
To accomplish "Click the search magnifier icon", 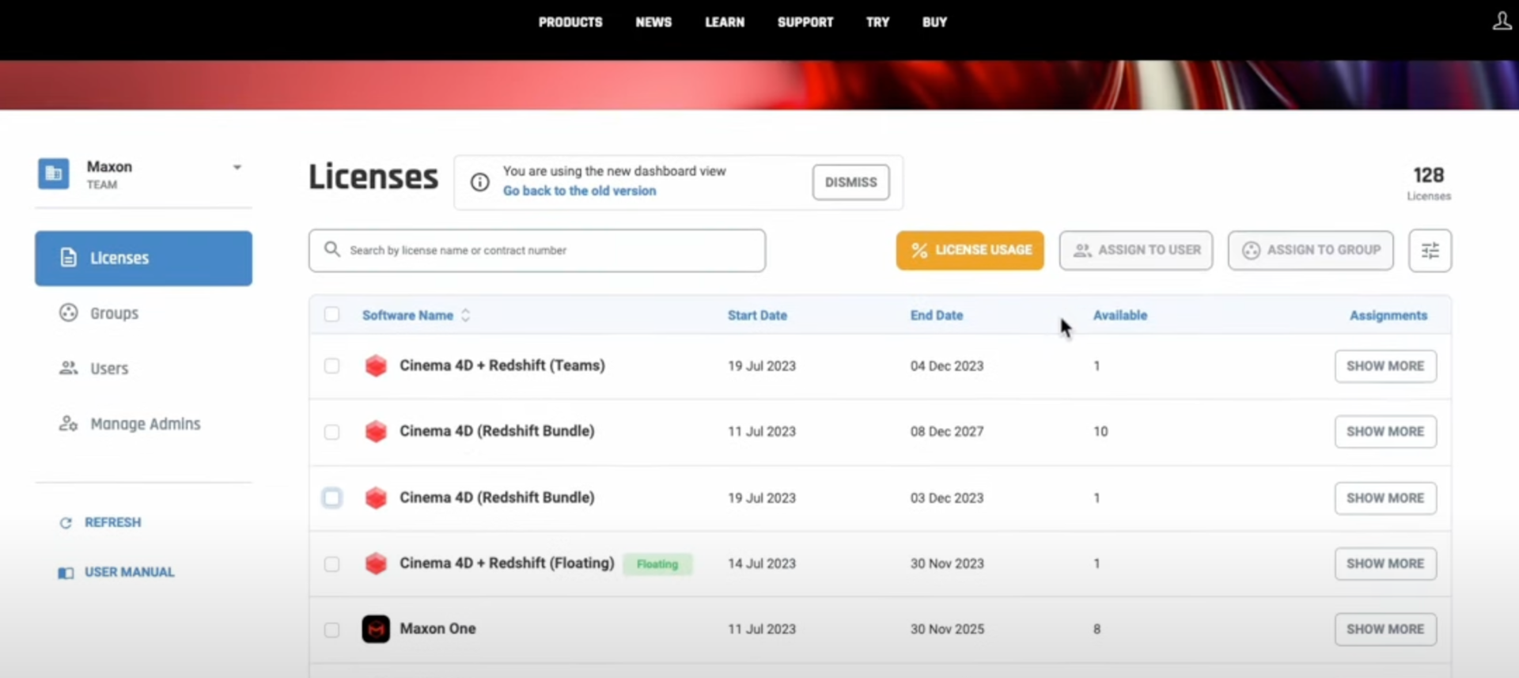I will 332,249.
